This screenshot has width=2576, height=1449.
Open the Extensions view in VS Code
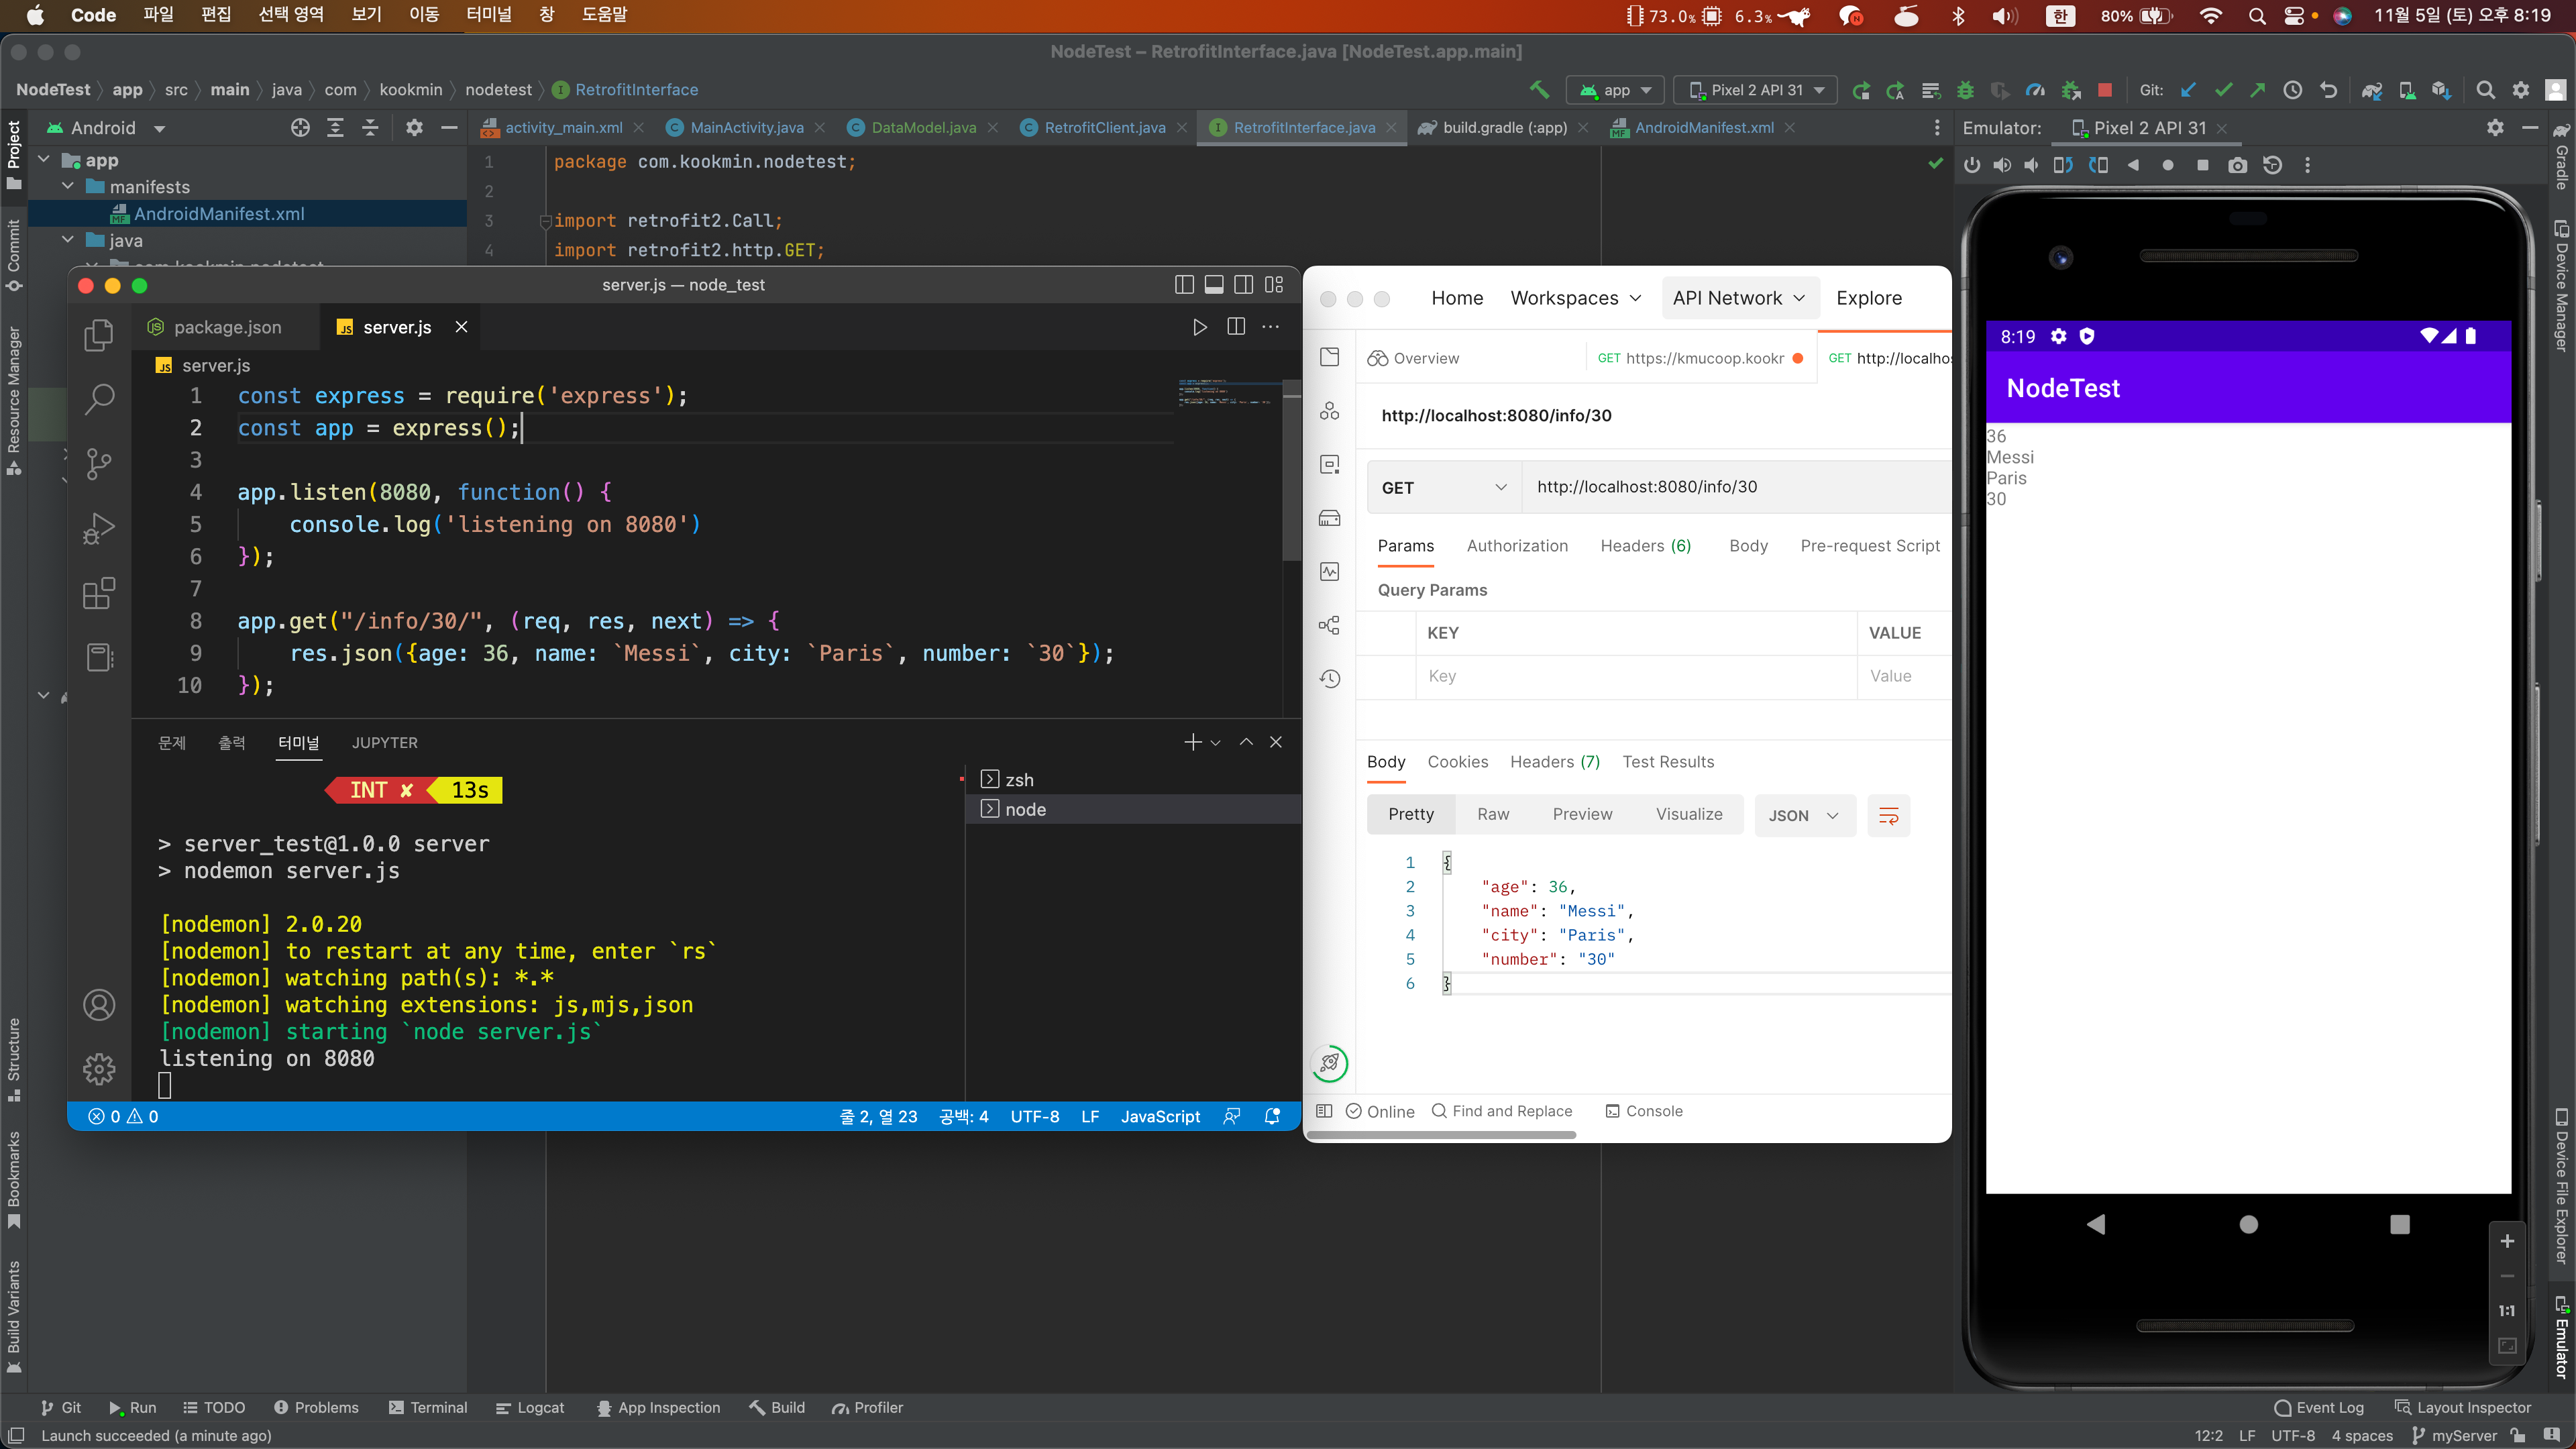(x=99, y=593)
